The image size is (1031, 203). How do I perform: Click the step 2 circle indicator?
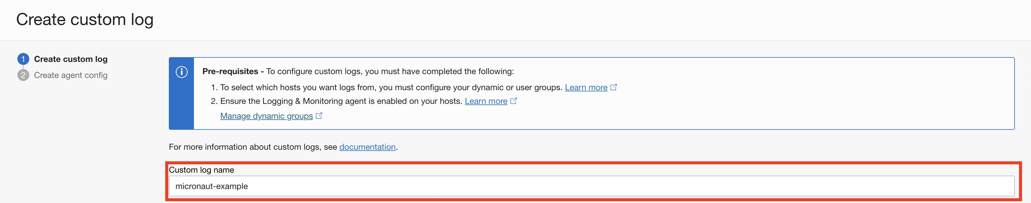23,75
